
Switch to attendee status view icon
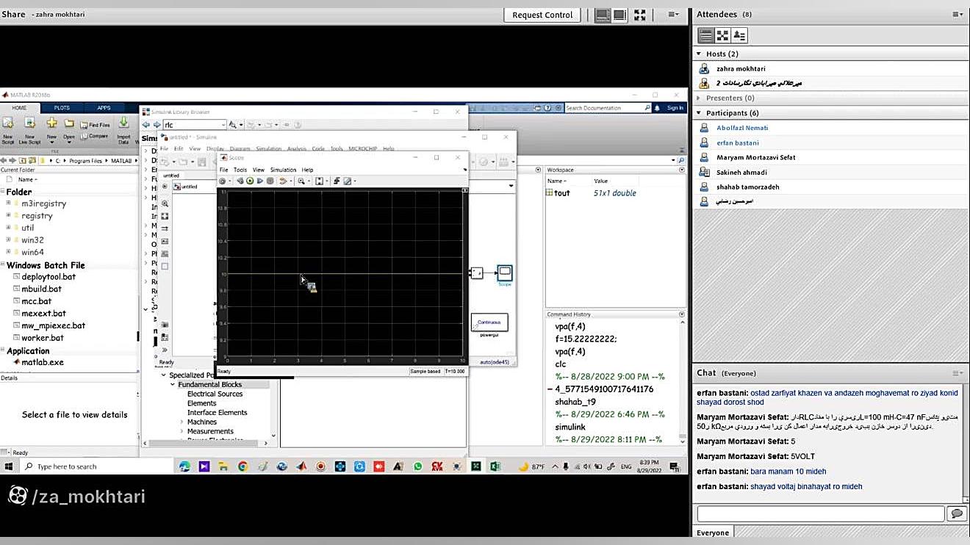[739, 35]
